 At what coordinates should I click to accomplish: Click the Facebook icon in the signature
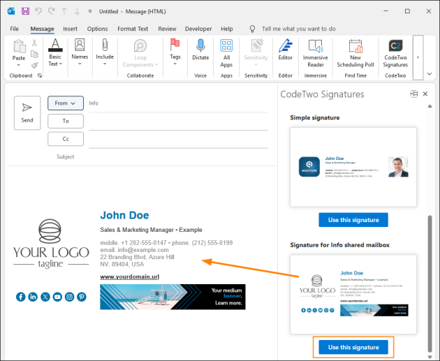click(x=21, y=297)
